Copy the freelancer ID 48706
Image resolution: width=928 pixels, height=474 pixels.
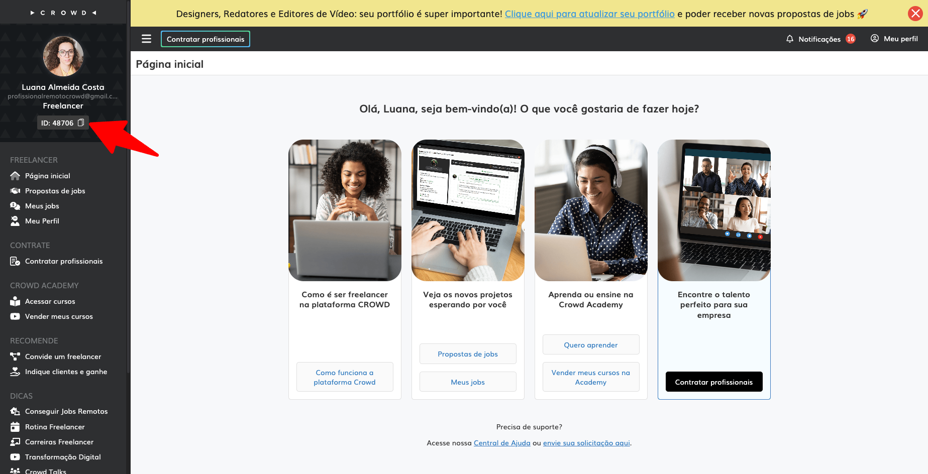click(x=81, y=123)
